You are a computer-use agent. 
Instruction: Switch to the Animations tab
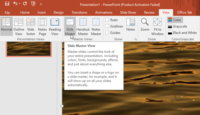click(103, 13)
